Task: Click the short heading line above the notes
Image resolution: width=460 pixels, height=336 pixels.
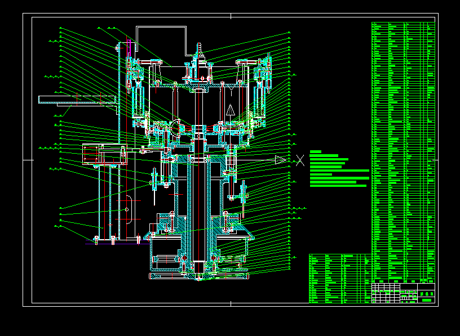Action: click(x=316, y=152)
